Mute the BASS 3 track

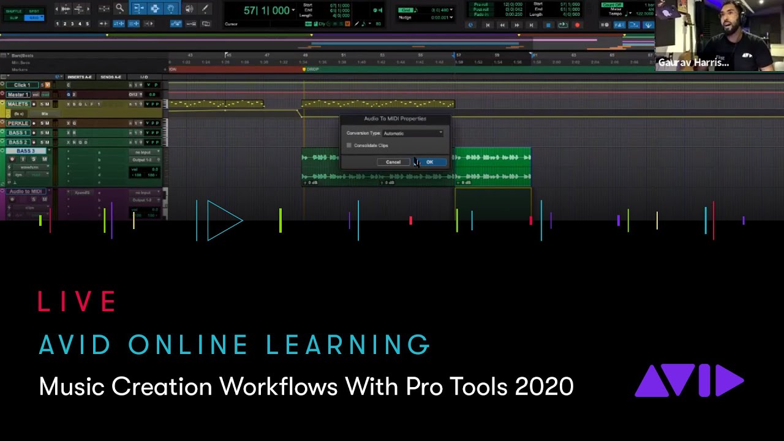tap(44, 159)
